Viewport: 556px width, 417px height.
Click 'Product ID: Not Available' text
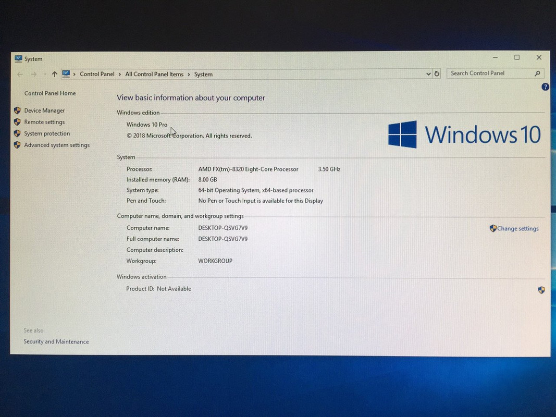point(158,289)
